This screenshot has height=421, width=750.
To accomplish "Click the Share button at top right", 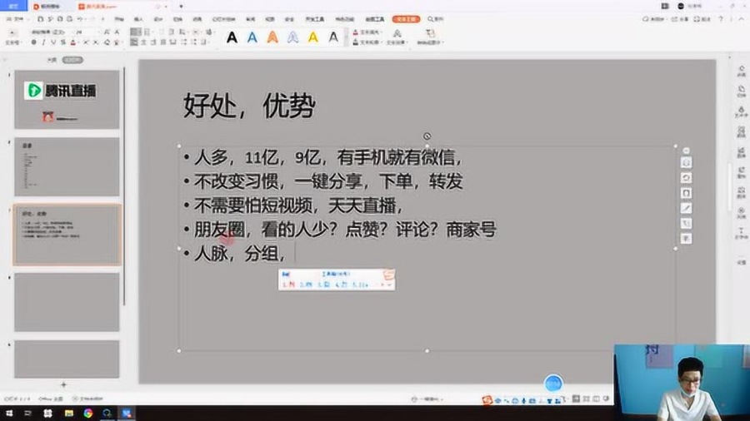I will pyautogui.click(x=680, y=19).
